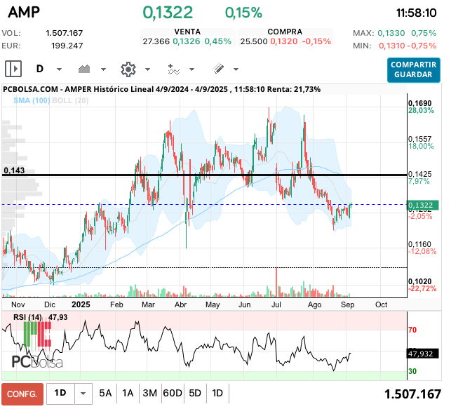451x409 pixels.
Task: Switch to the 3M time range
Action: pos(150,393)
